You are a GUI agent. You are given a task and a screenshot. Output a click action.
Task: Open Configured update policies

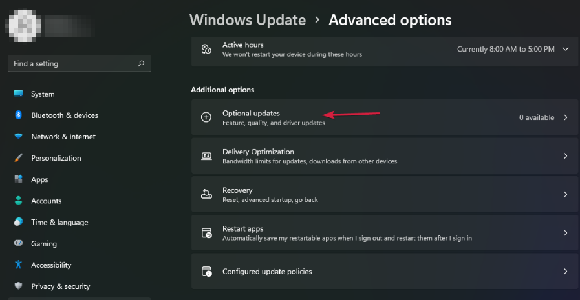click(384, 272)
